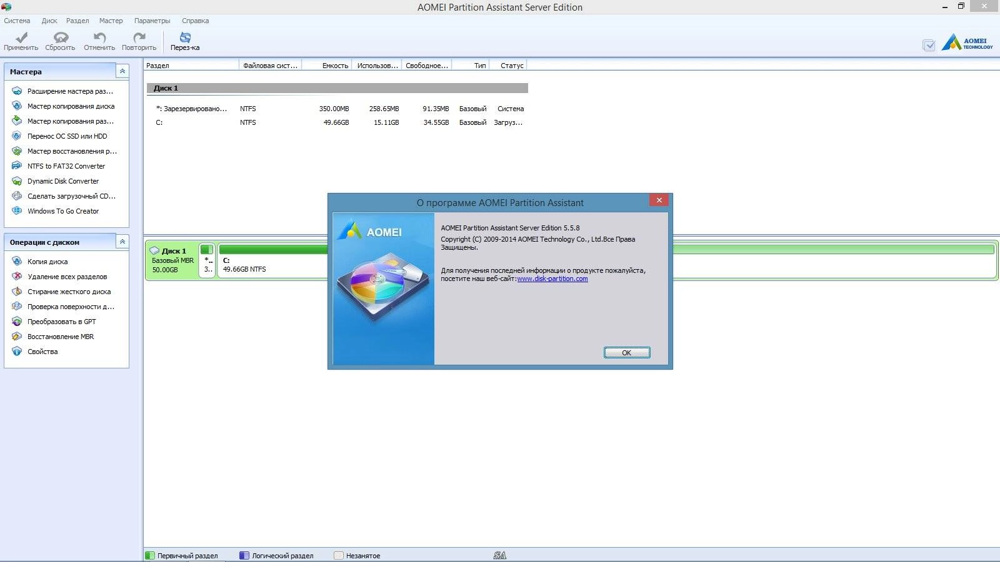
Task: Select the C: partition row in the list
Action: 337,122
